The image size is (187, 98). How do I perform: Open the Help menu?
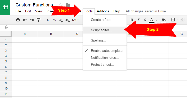[x=117, y=11]
